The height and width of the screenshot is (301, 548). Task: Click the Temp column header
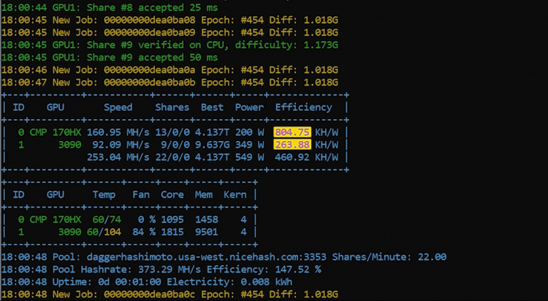tap(104, 195)
